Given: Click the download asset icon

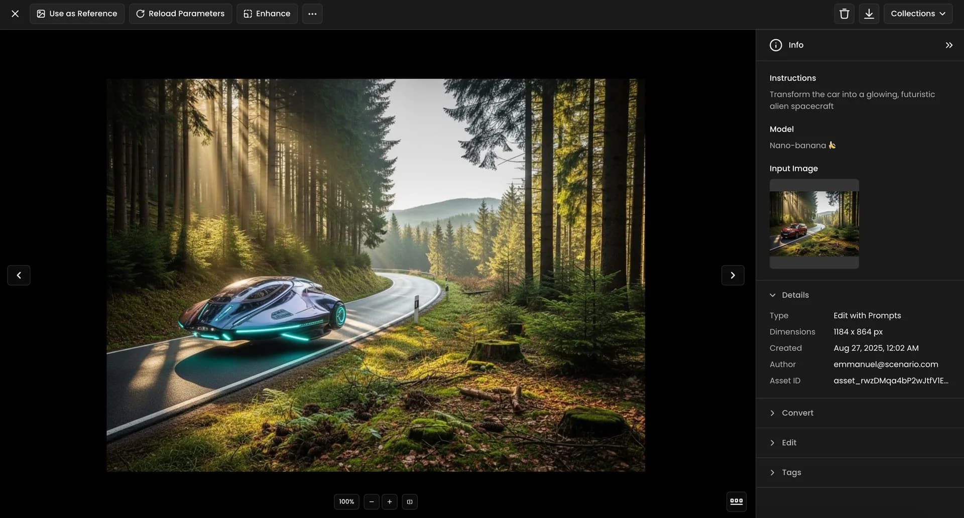Looking at the screenshot, I should (869, 14).
